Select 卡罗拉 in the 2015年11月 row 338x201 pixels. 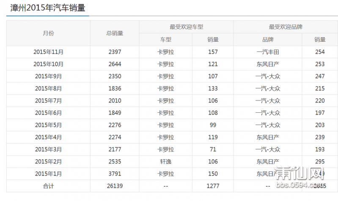165,52
